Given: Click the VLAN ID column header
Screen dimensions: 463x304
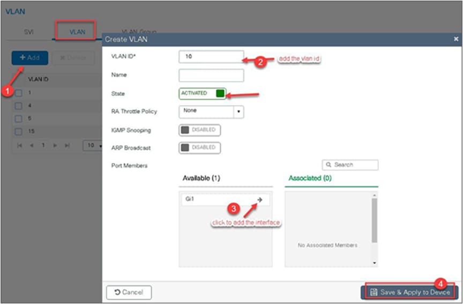Looking at the screenshot, I should (x=38, y=79).
